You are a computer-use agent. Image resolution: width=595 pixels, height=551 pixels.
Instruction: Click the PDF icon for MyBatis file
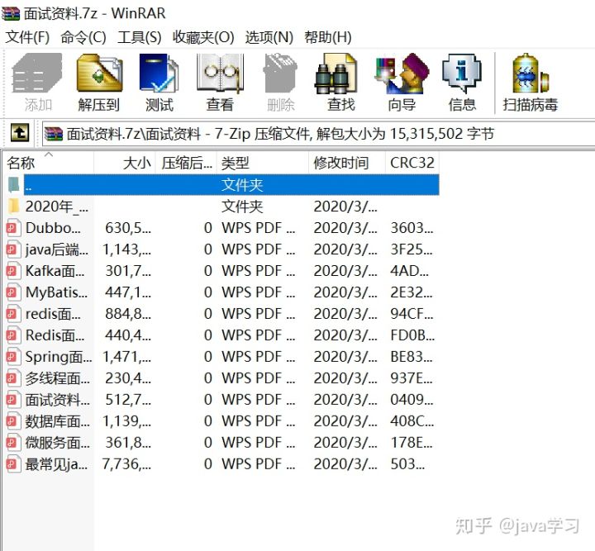pyautogui.click(x=13, y=292)
